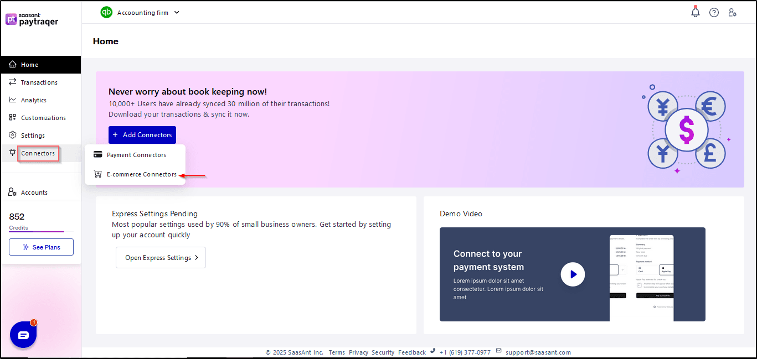Image resolution: width=757 pixels, height=359 pixels.
Task: Click the See Plans button
Action: [x=41, y=247]
